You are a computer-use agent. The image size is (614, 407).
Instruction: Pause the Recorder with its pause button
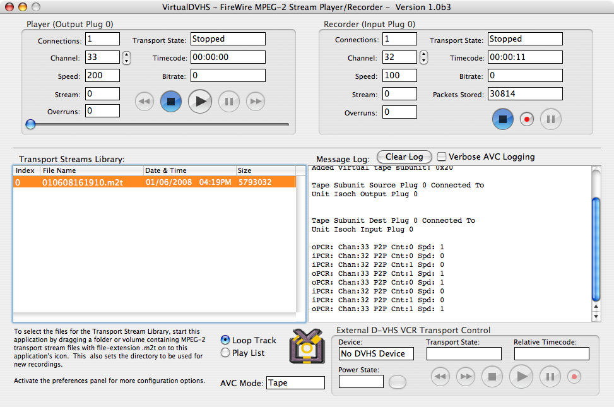pos(550,119)
